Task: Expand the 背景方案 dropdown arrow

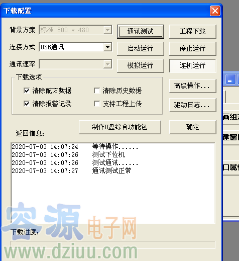Action: 107,30
